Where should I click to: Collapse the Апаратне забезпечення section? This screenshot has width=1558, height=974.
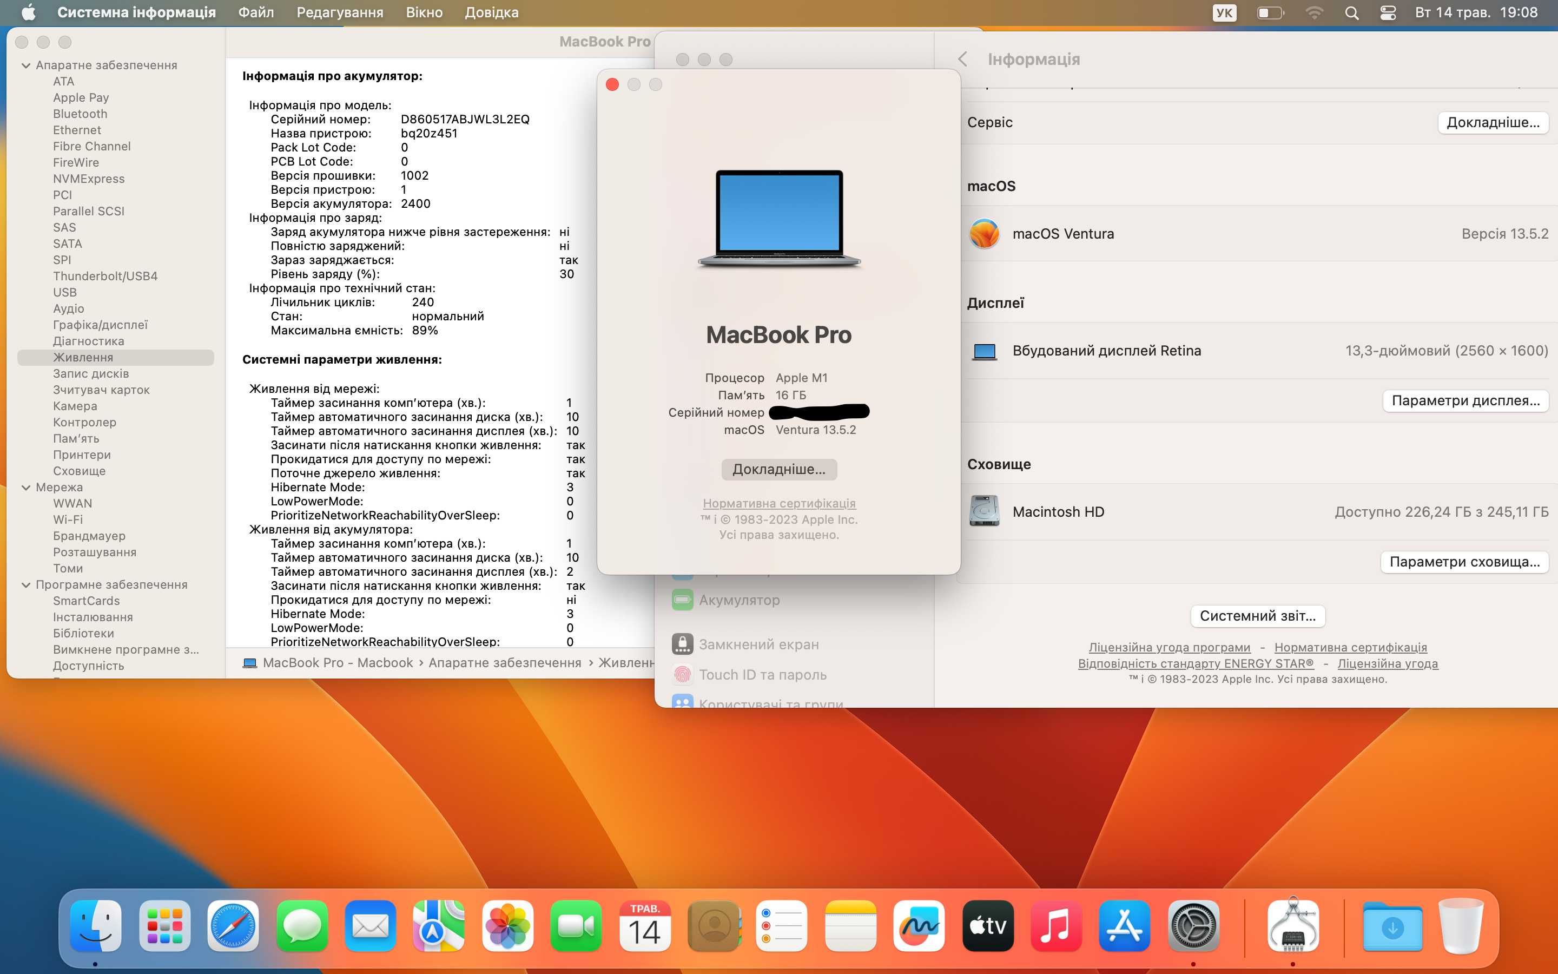27,65
